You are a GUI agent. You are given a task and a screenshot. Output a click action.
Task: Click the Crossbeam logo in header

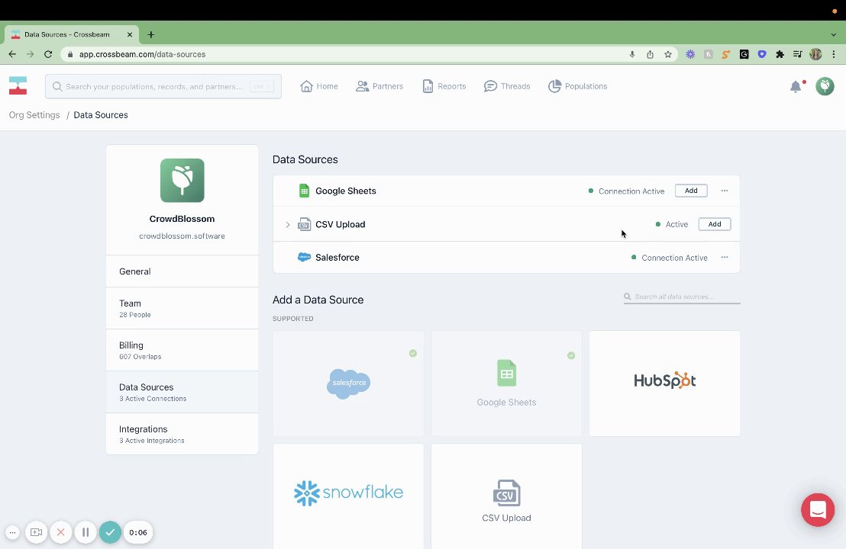(18, 85)
